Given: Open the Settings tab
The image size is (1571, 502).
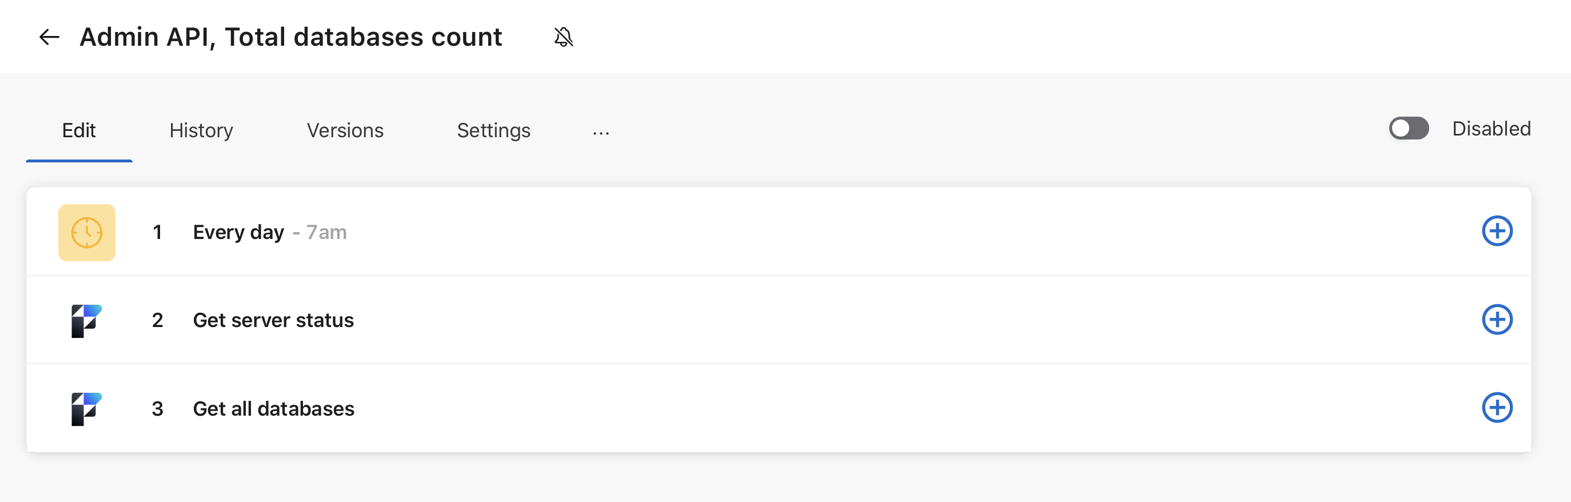Looking at the screenshot, I should (x=494, y=130).
